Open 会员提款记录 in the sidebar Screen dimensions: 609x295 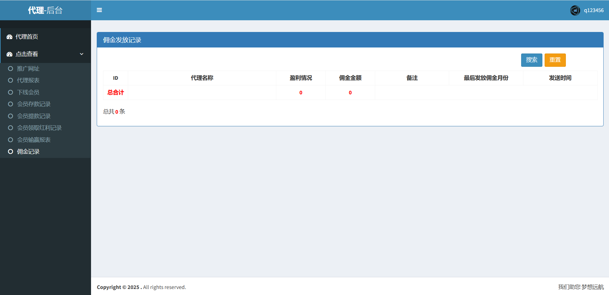point(34,116)
